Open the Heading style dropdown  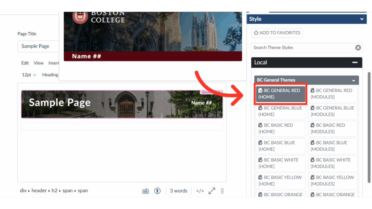click(50, 75)
